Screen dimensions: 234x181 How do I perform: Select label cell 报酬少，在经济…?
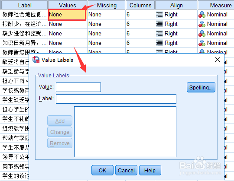click(24, 24)
